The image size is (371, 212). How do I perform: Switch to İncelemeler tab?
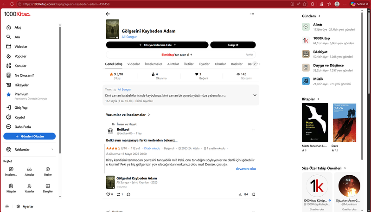154,64
